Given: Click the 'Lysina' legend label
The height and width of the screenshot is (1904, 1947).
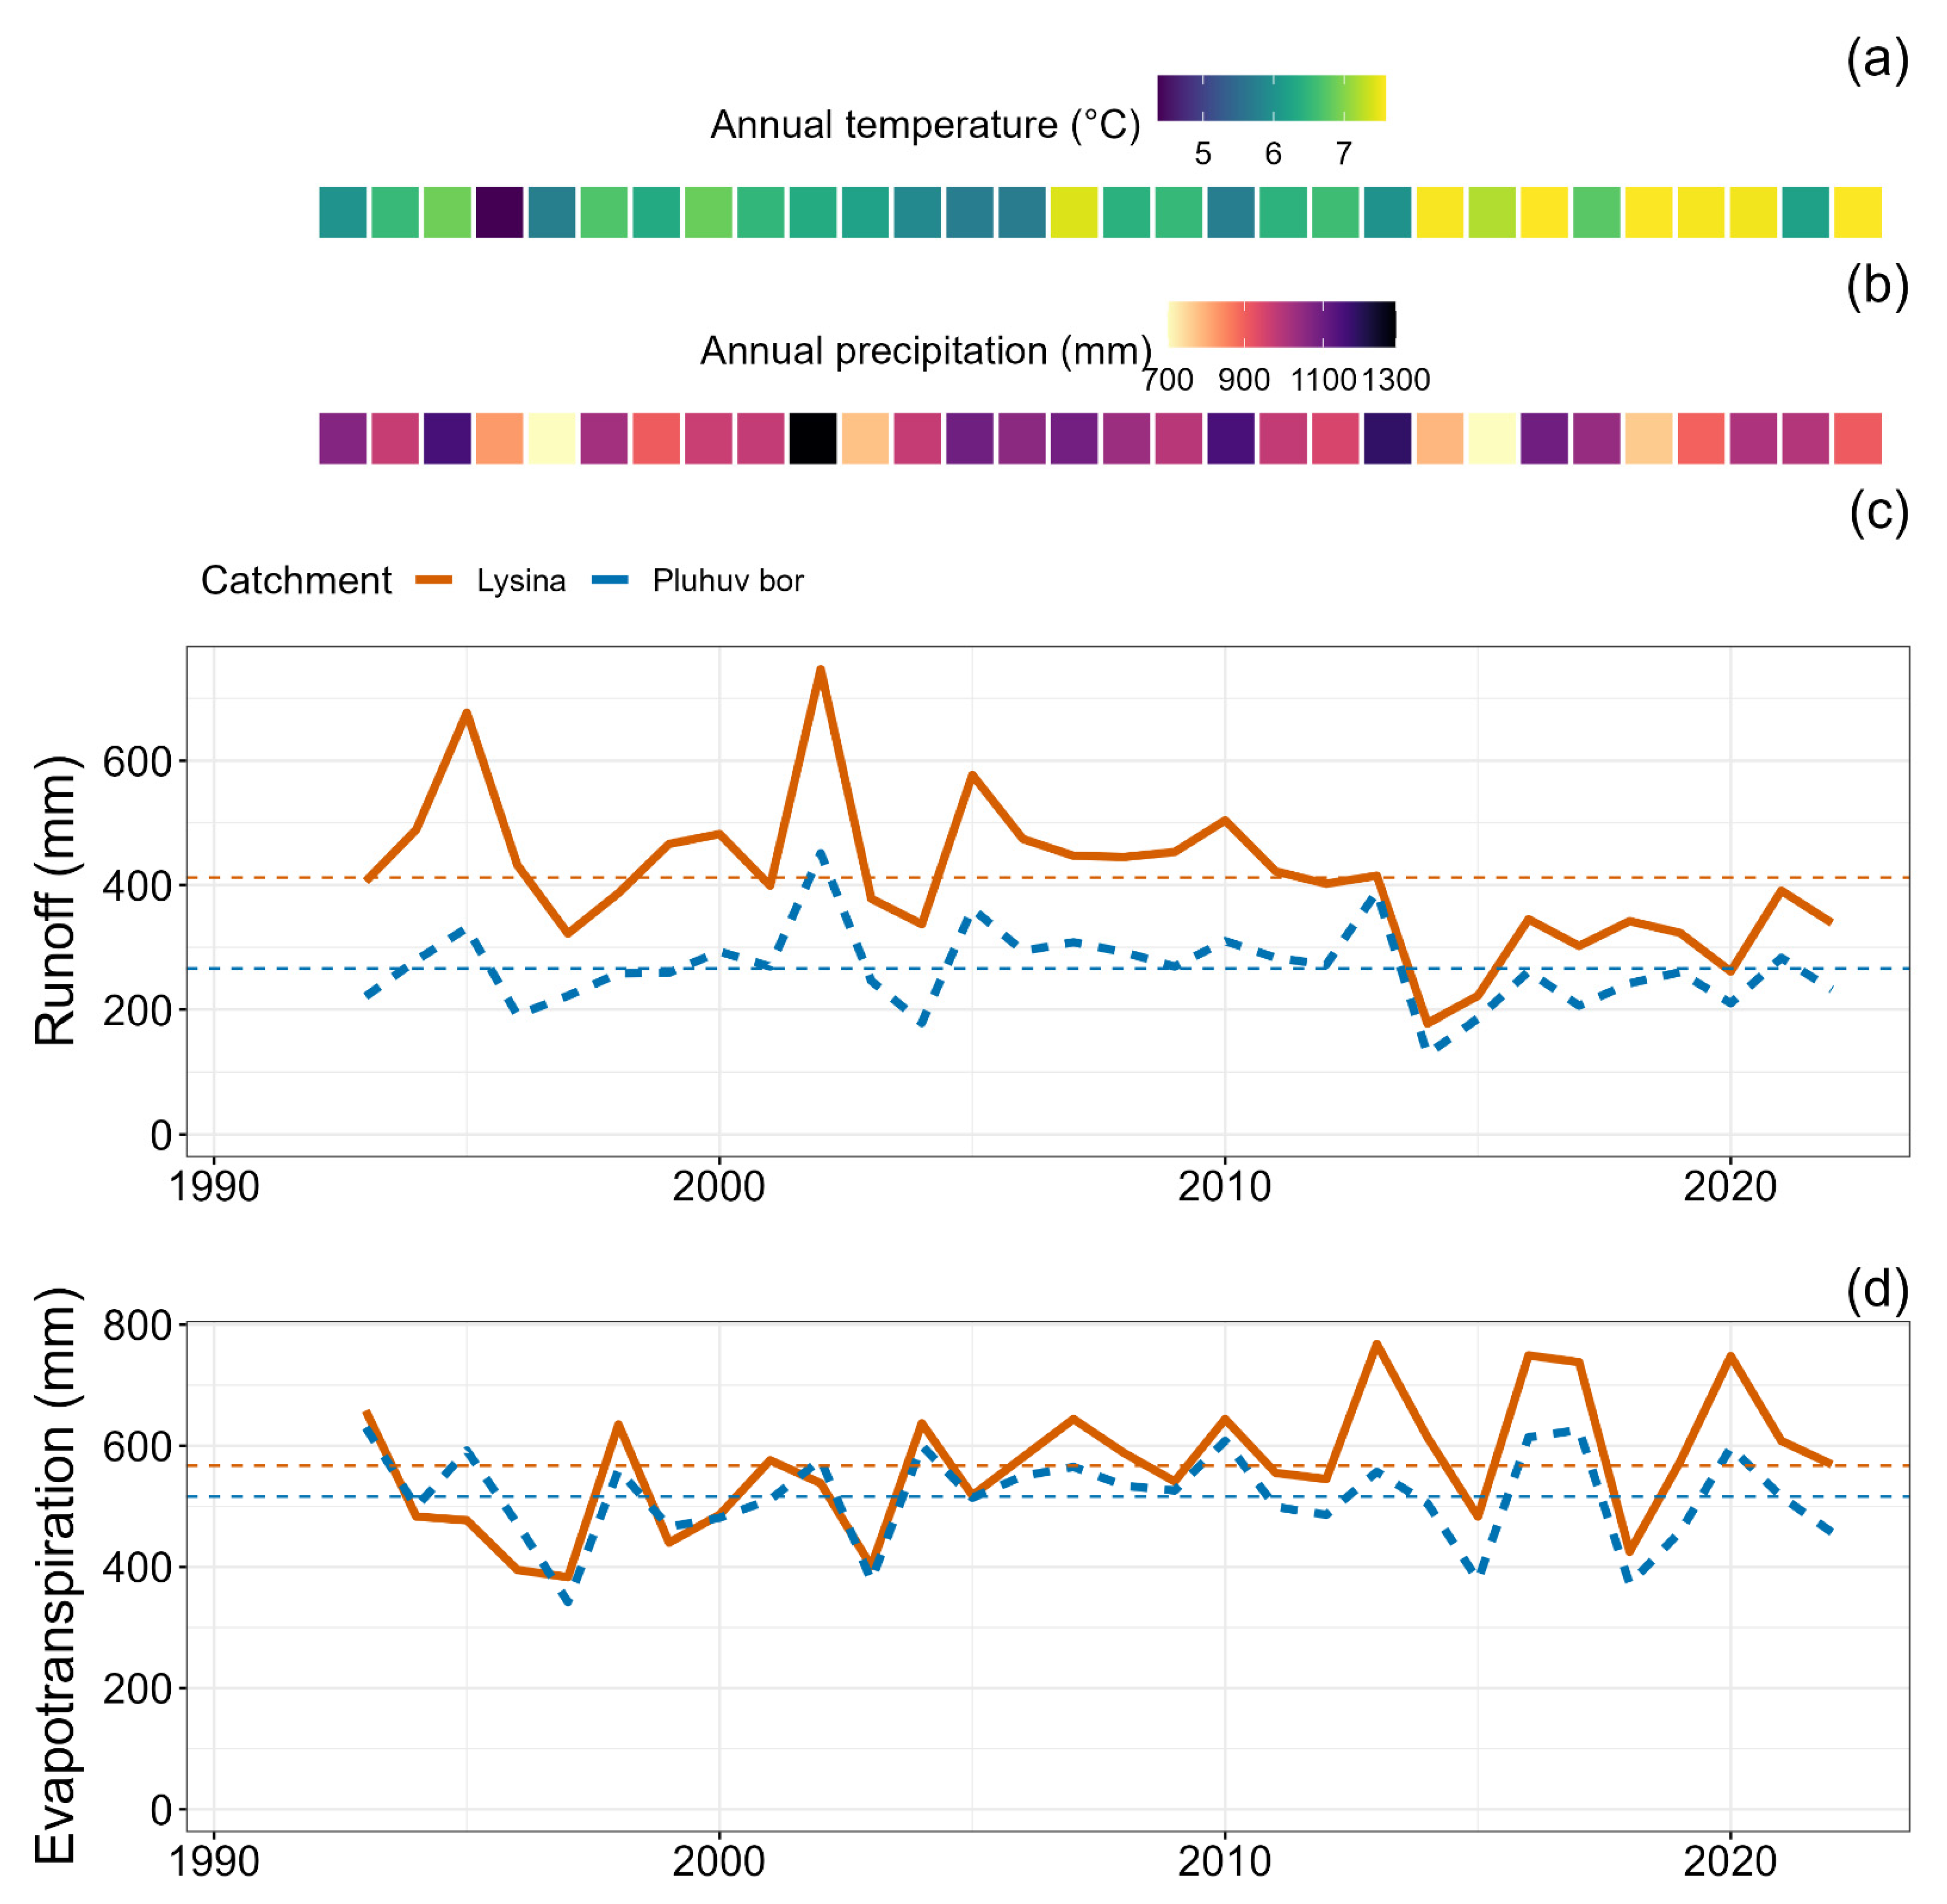Looking at the screenshot, I should click(x=521, y=581).
